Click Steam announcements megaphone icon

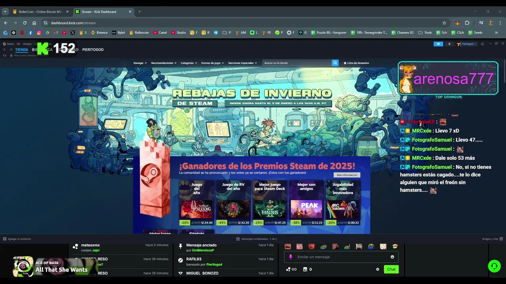(x=438, y=44)
